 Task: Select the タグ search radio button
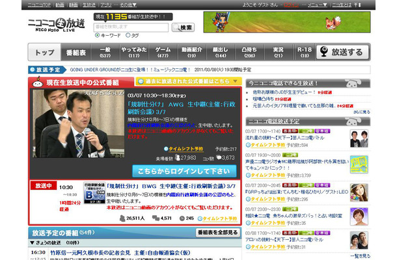point(128,35)
